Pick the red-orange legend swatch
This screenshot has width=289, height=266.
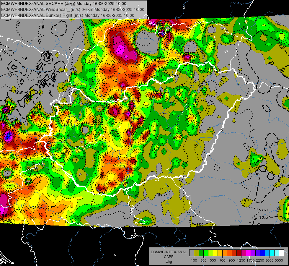[229, 253]
